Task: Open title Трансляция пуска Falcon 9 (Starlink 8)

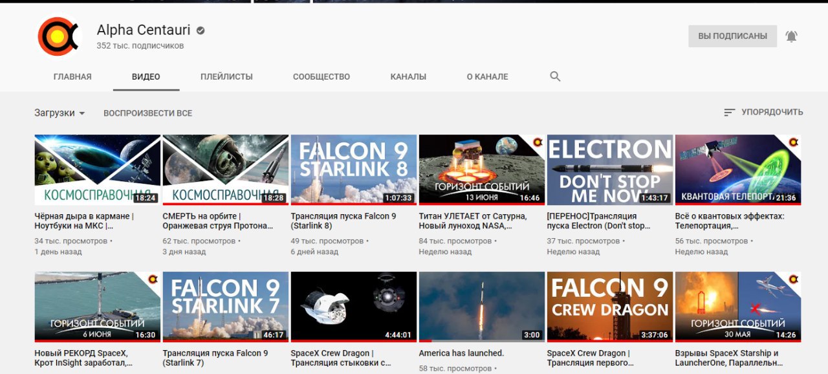Action: (x=343, y=221)
